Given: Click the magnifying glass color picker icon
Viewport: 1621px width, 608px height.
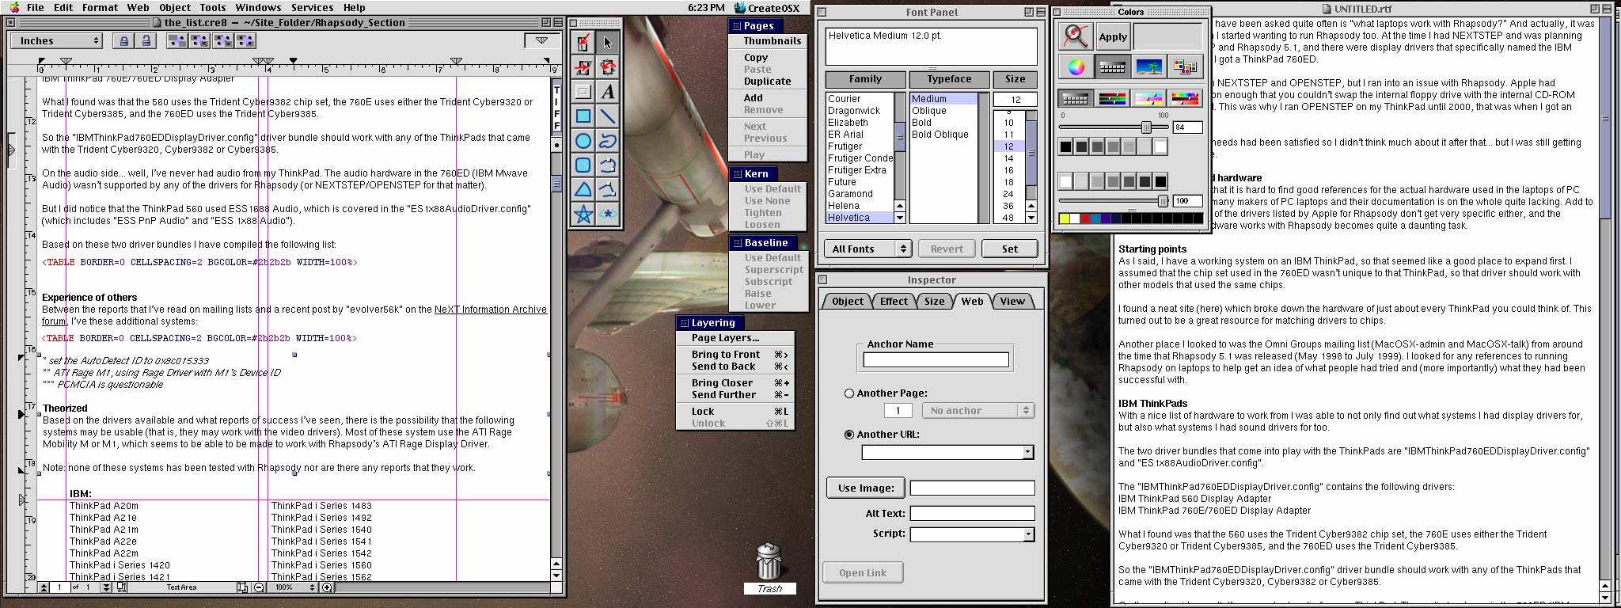Looking at the screenshot, I should (x=1075, y=36).
